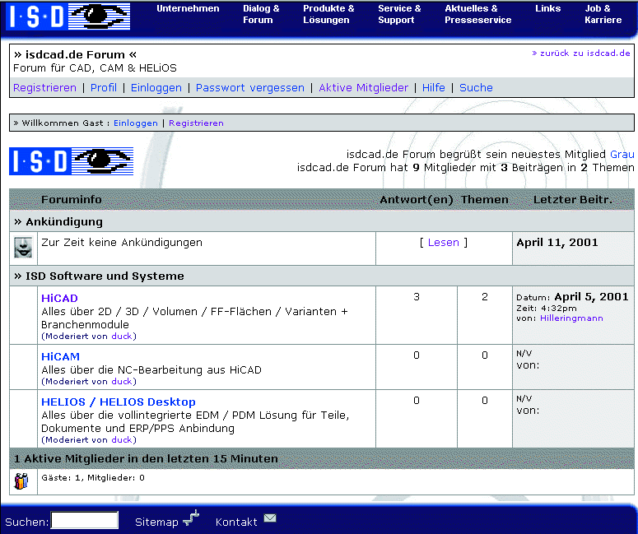The image size is (638, 534).
Task: Click the ISD logo in the top header
Action: 68,16
